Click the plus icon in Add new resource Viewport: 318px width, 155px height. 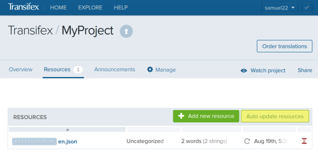point(181,116)
